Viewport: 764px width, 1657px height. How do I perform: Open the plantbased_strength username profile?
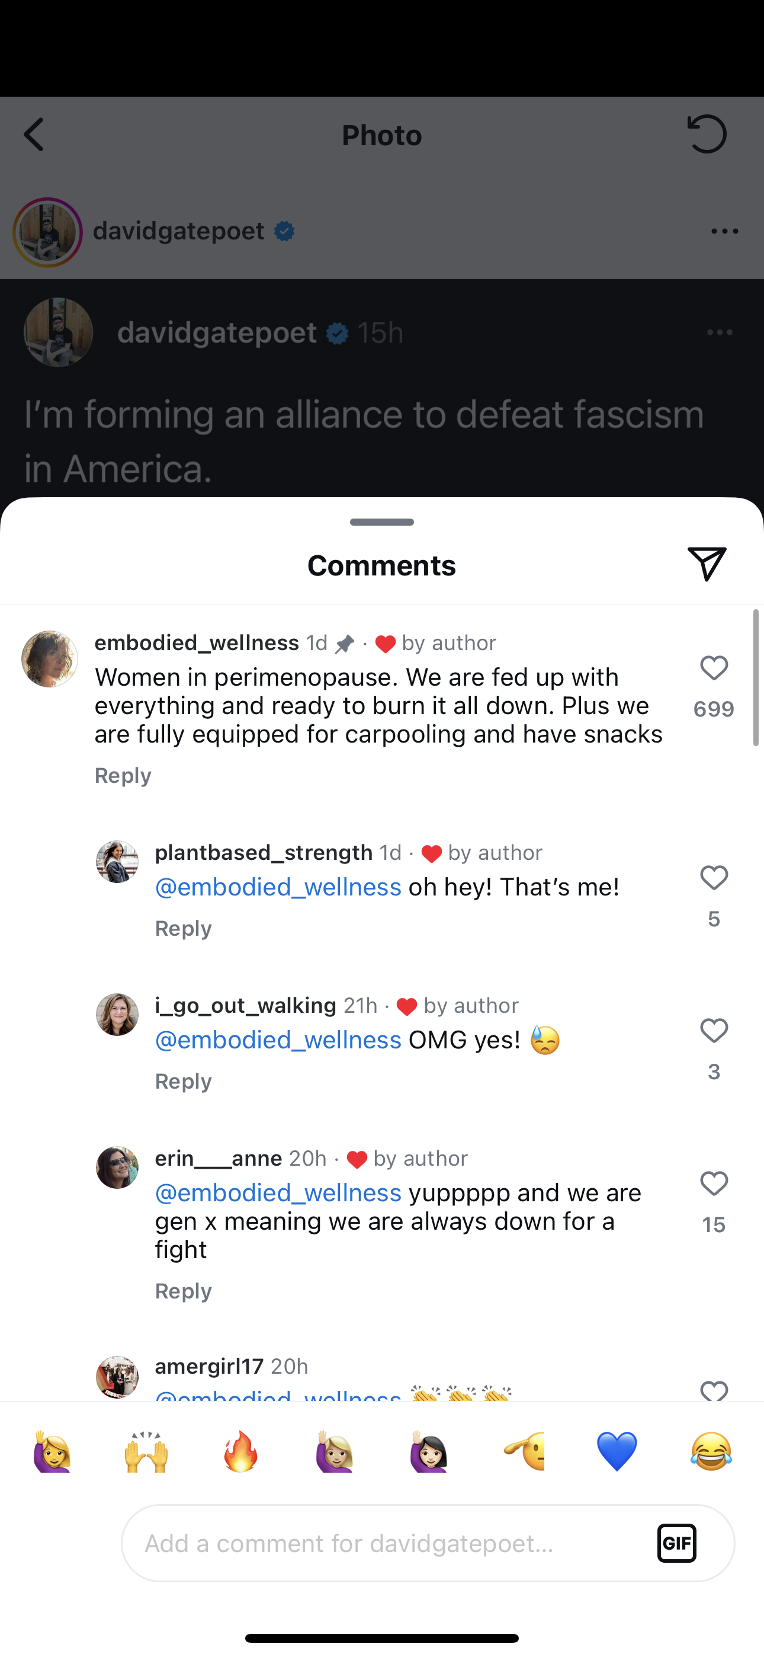(x=264, y=853)
